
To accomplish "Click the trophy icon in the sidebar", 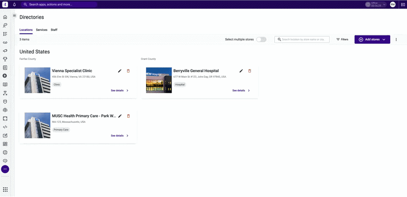I will tap(5, 59).
